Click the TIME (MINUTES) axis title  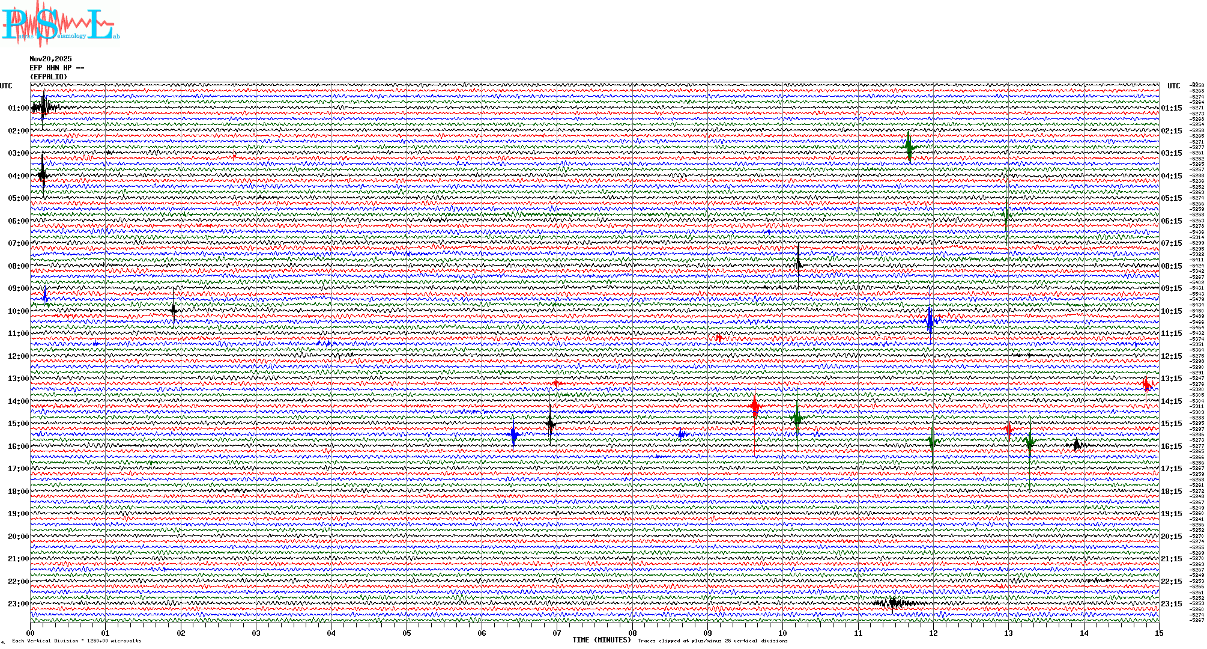602,640
